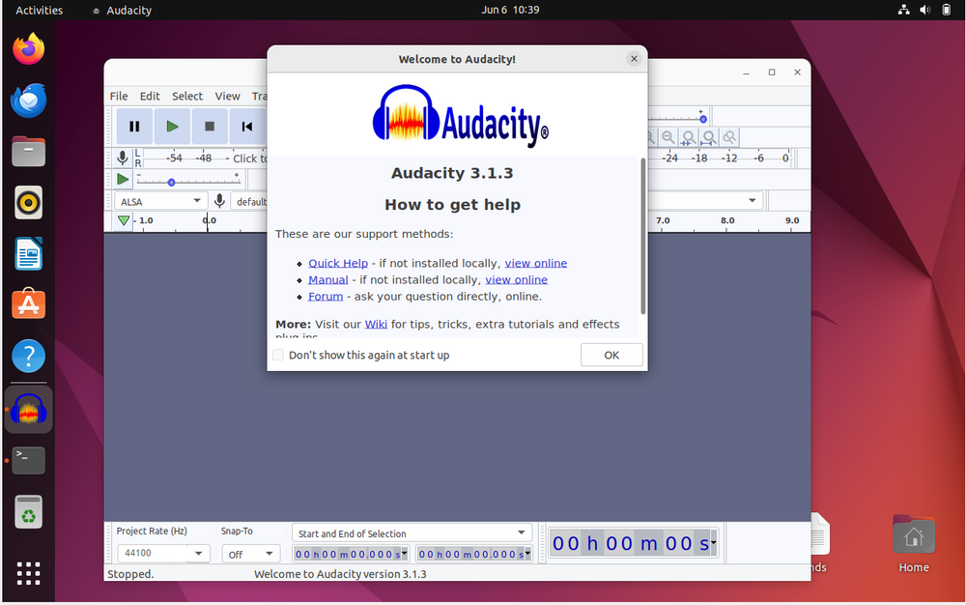Collapse the track with its green triangle

coord(123,219)
